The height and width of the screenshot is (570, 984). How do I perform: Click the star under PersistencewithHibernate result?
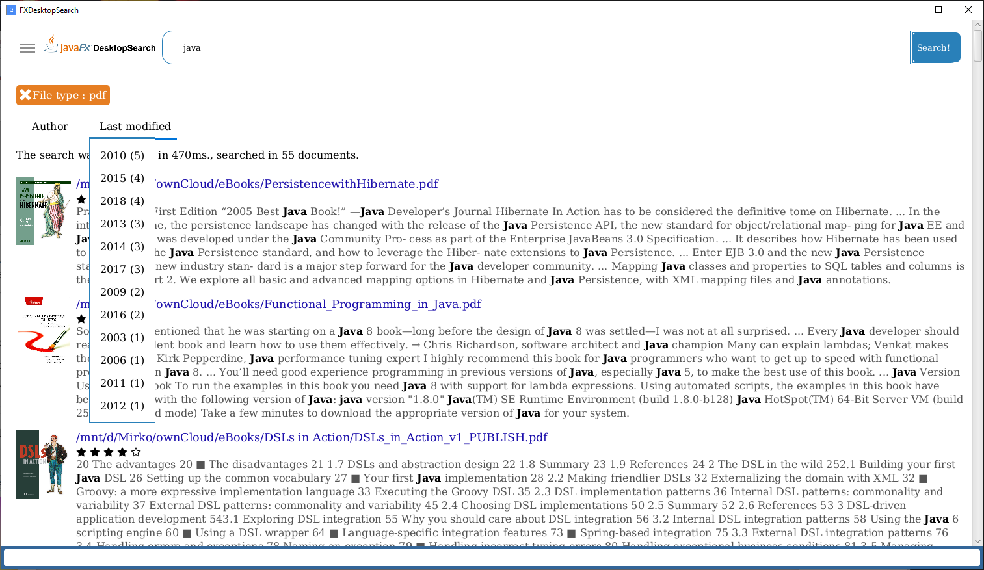[81, 199]
